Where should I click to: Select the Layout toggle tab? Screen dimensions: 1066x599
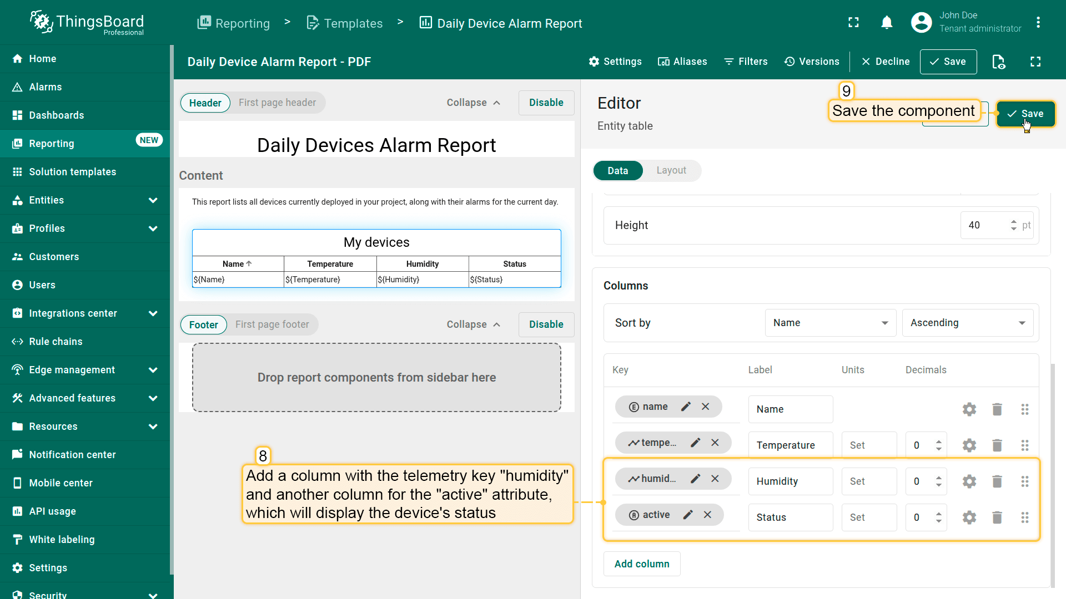coord(671,170)
